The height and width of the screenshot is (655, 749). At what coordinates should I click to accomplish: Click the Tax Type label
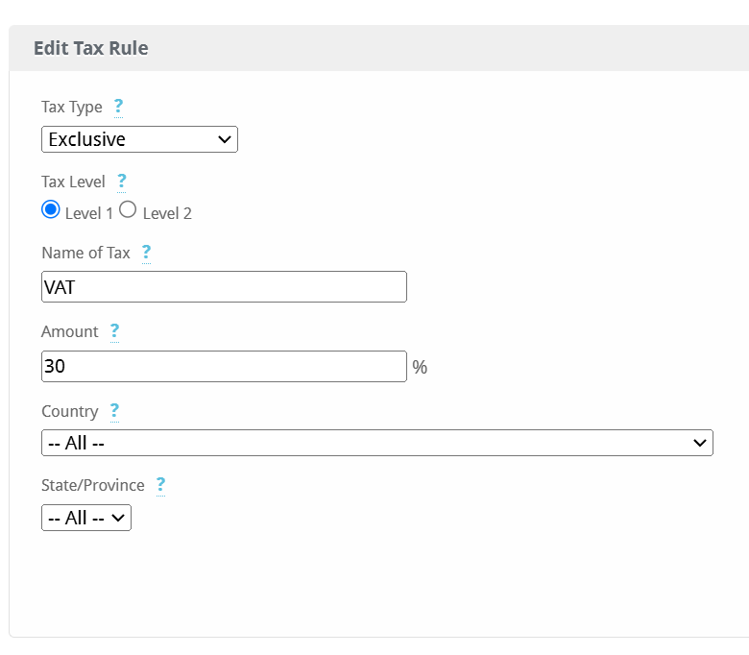[x=72, y=107]
